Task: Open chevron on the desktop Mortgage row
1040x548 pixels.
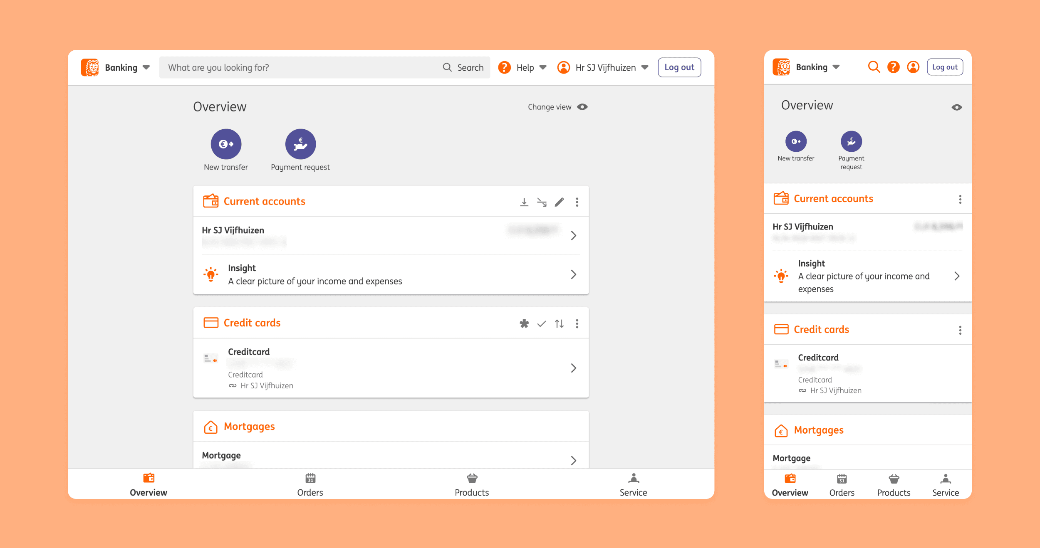Action: click(x=574, y=460)
